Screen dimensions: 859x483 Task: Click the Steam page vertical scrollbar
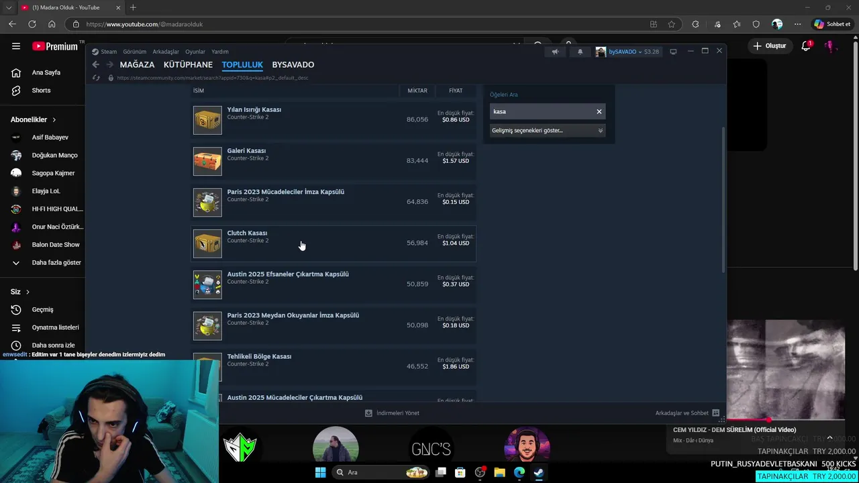[723, 199]
